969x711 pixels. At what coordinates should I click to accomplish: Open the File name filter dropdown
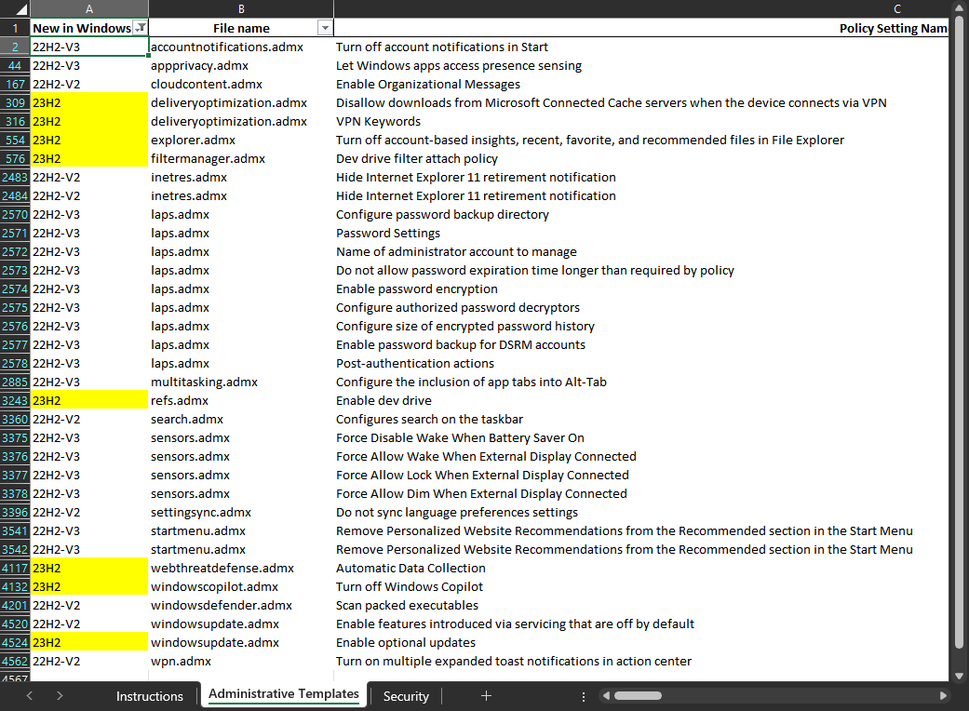pos(325,28)
